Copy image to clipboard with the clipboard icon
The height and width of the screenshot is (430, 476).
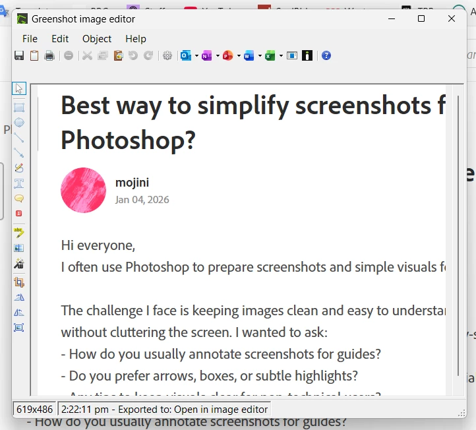34,56
